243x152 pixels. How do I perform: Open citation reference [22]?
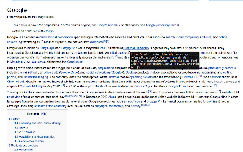coord(160,100)
